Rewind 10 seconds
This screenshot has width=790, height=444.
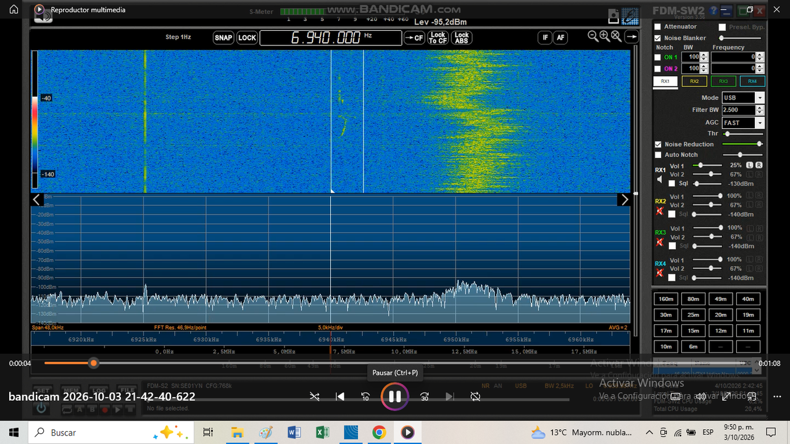tap(365, 397)
